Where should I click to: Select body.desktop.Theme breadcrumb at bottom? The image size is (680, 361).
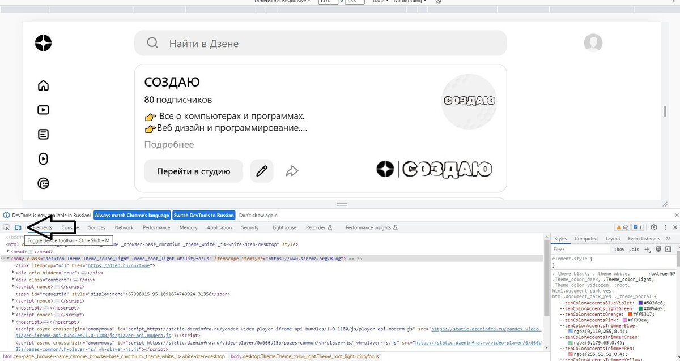click(305, 357)
